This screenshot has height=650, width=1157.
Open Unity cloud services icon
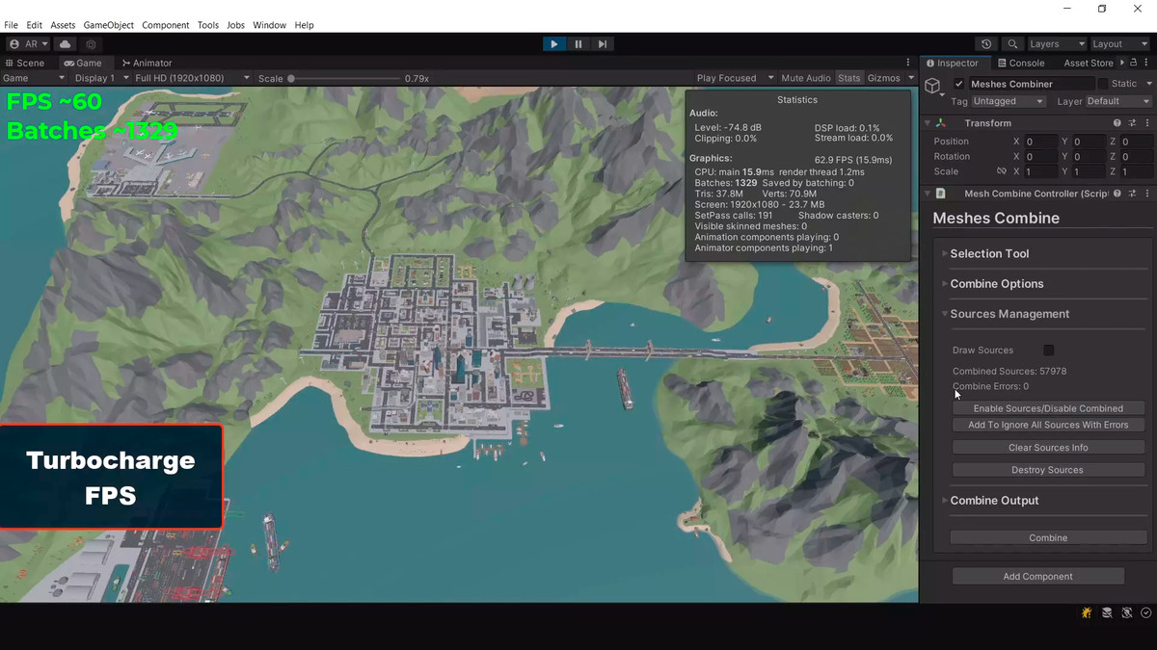pos(66,44)
